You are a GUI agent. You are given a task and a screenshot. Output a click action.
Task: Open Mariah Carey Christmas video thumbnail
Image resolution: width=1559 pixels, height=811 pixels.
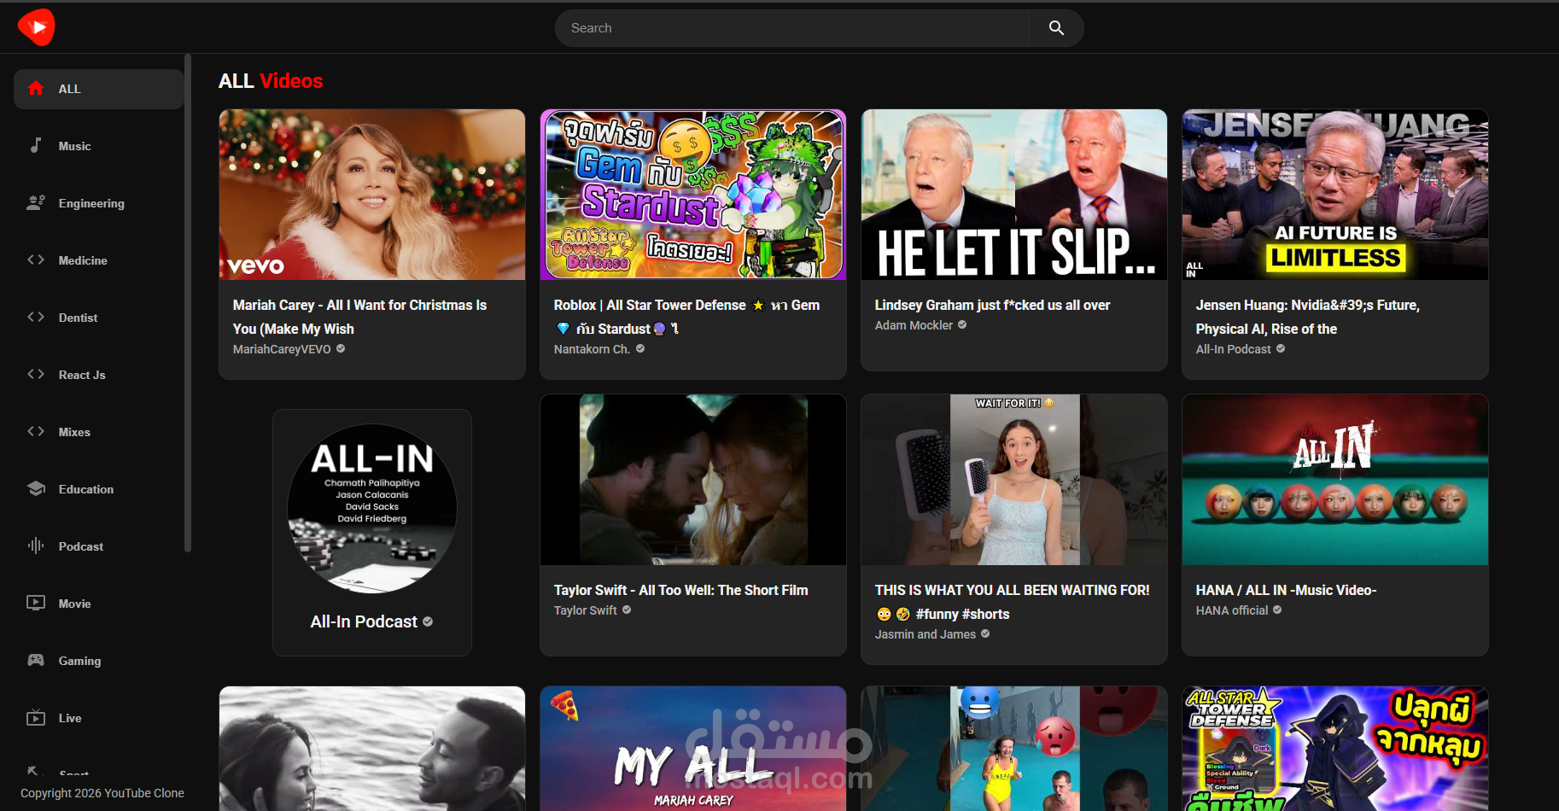point(372,195)
